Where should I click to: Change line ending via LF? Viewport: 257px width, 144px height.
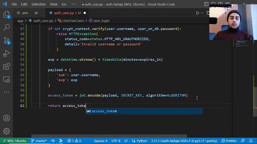click(126, 141)
